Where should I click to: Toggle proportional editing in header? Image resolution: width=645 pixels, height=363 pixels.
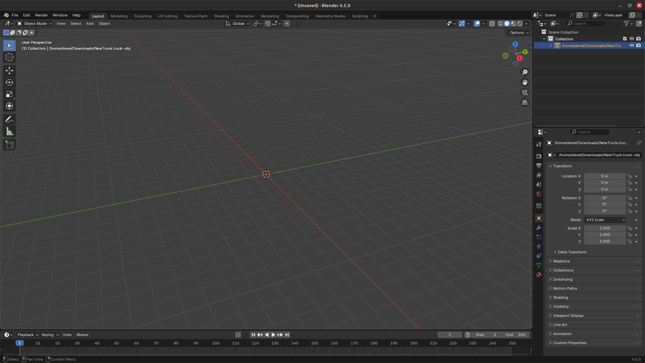(287, 24)
